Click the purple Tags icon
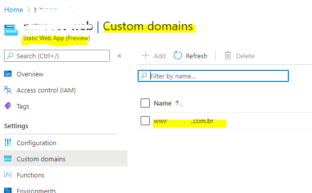Viewport: 312px width, 193px height. click(x=8, y=106)
